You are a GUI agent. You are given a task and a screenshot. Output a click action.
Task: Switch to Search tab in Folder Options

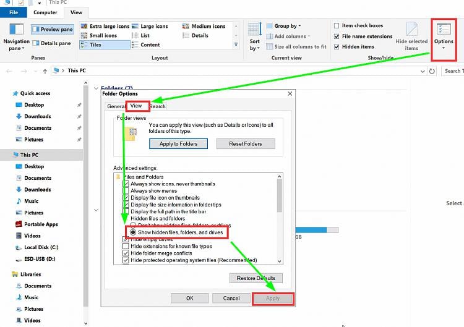pyautogui.click(x=158, y=106)
